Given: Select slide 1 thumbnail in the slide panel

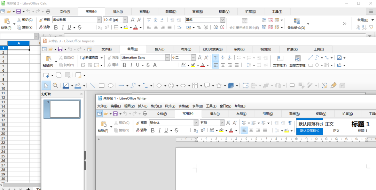Looking at the screenshot, I should pyautogui.click(x=65, y=109).
